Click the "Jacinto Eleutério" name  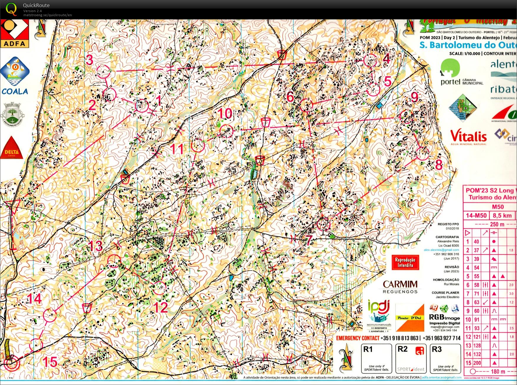(x=447, y=297)
